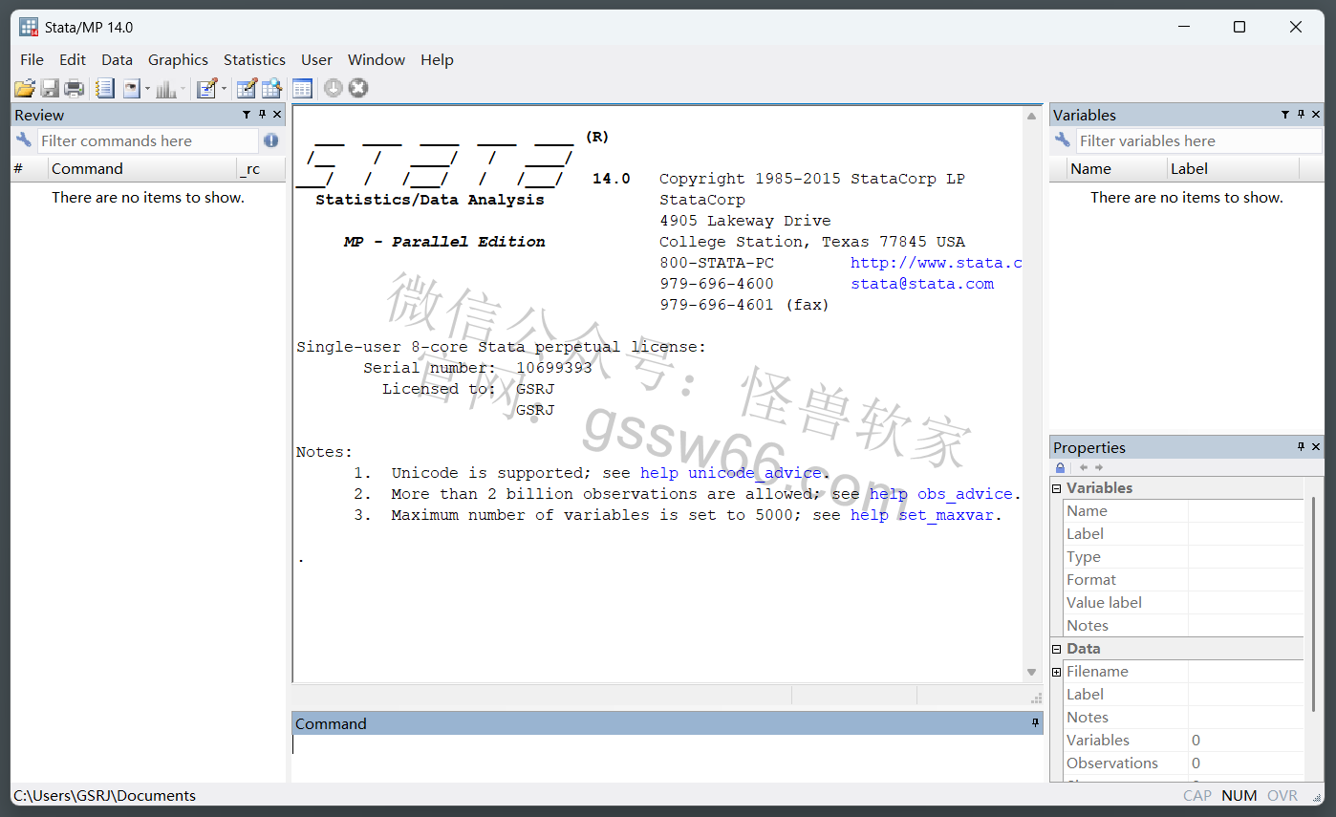The height and width of the screenshot is (817, 1336).
Task: Select the Value label row in Properties
Action: tap(1183, 603)
